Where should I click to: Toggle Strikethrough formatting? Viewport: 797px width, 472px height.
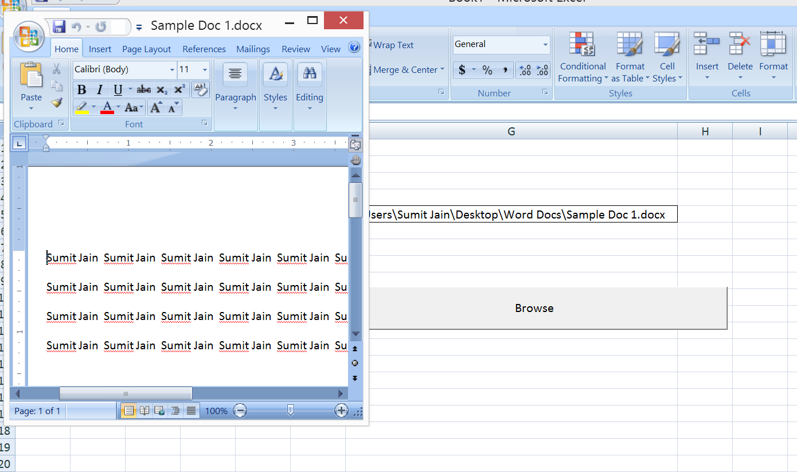pyautogui.click(x=144, y=89)
